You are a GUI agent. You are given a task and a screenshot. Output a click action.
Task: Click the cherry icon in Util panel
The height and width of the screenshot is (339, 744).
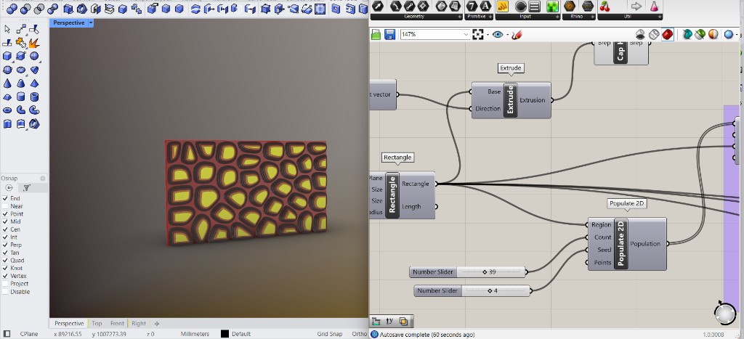click(604, 6)
